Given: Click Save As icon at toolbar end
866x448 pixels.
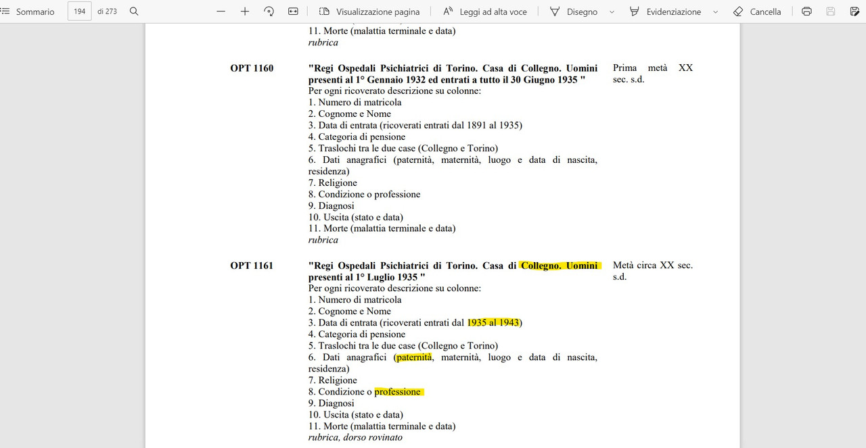Looking at the screenshot, I should point(854,11).
